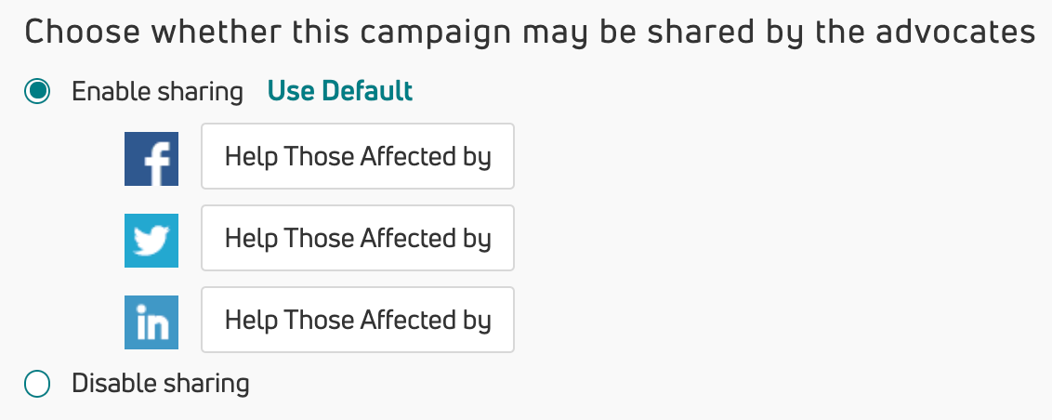The width and height of the screenshot is (1052, 420).
Task: Click the Disable sharing label text
Action: 161,383
